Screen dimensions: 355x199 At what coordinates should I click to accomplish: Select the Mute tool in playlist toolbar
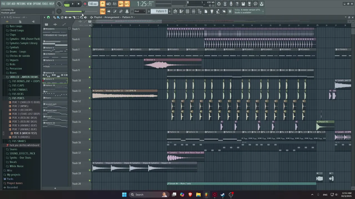[66, 17]
